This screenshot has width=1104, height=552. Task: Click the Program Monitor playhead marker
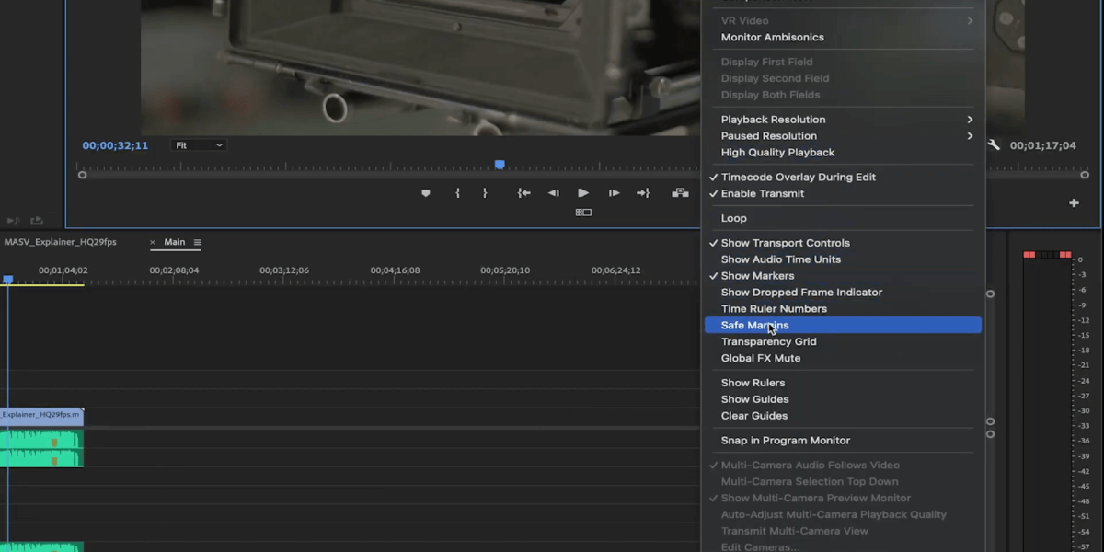point(500,165)
